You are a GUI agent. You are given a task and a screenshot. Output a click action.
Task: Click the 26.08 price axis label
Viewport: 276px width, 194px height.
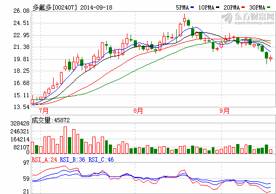(21, 11)
